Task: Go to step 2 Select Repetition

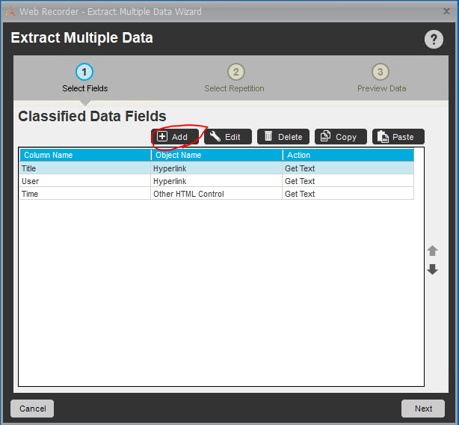Action: tap(234, 78)
